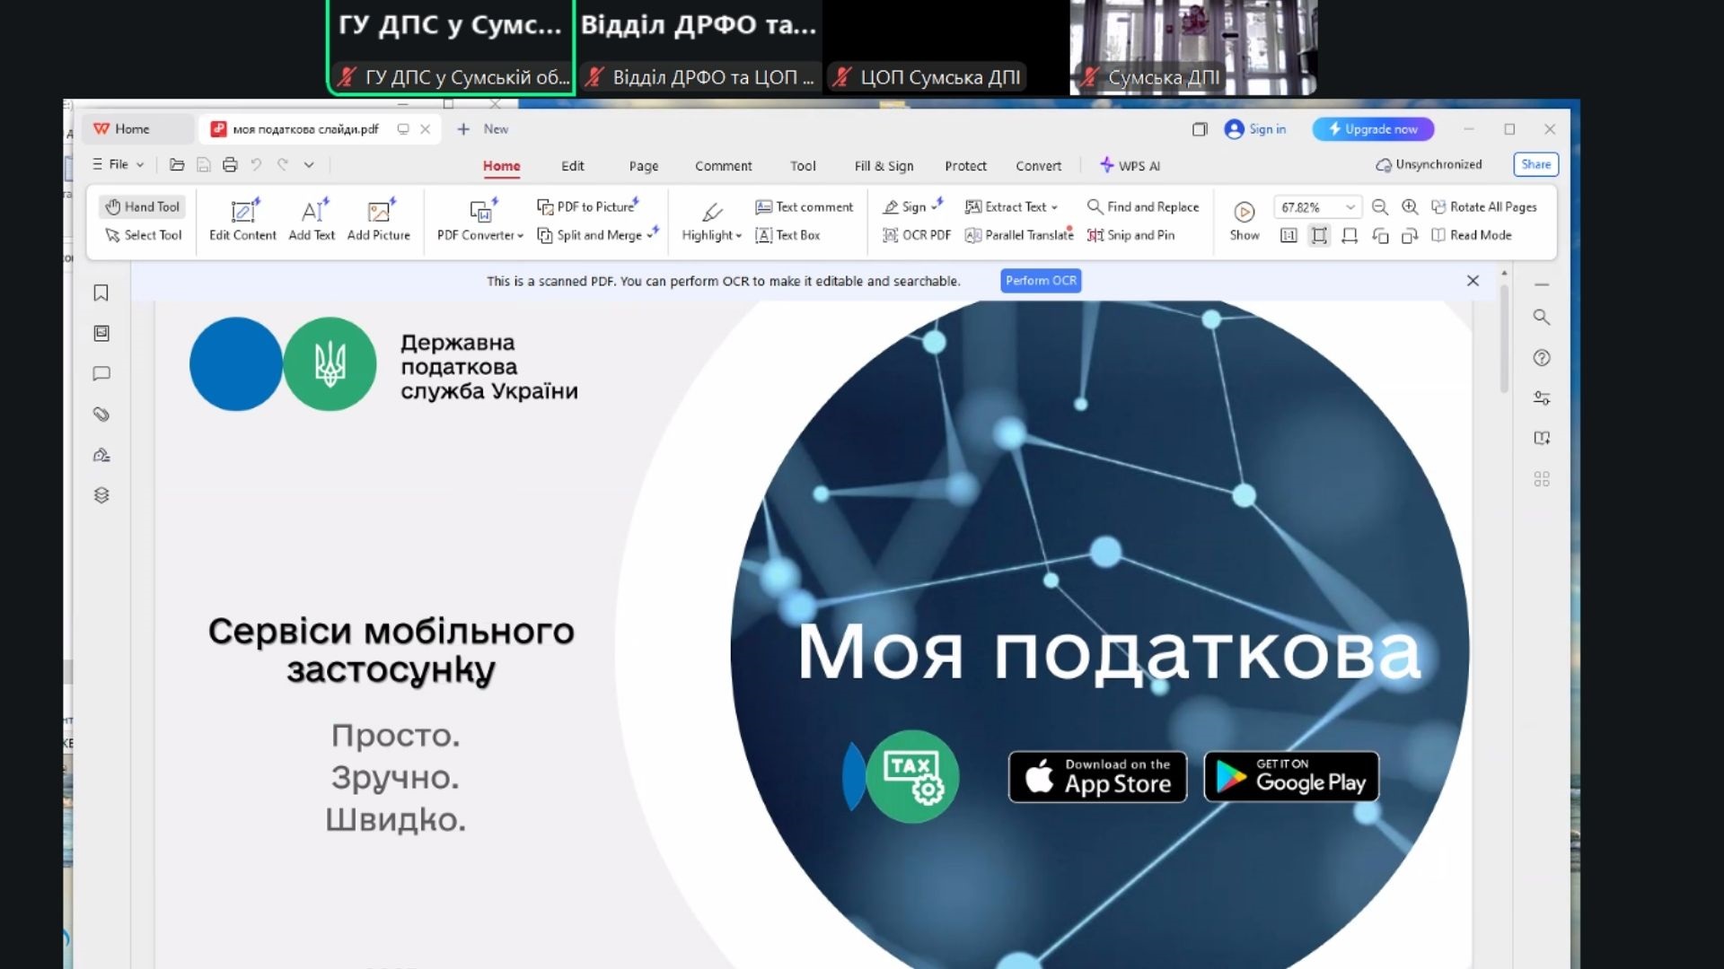Viewport: 1724px width, 969px height.
Task: Open the bookmark panel in left sidebar
Action: [101, 293]
